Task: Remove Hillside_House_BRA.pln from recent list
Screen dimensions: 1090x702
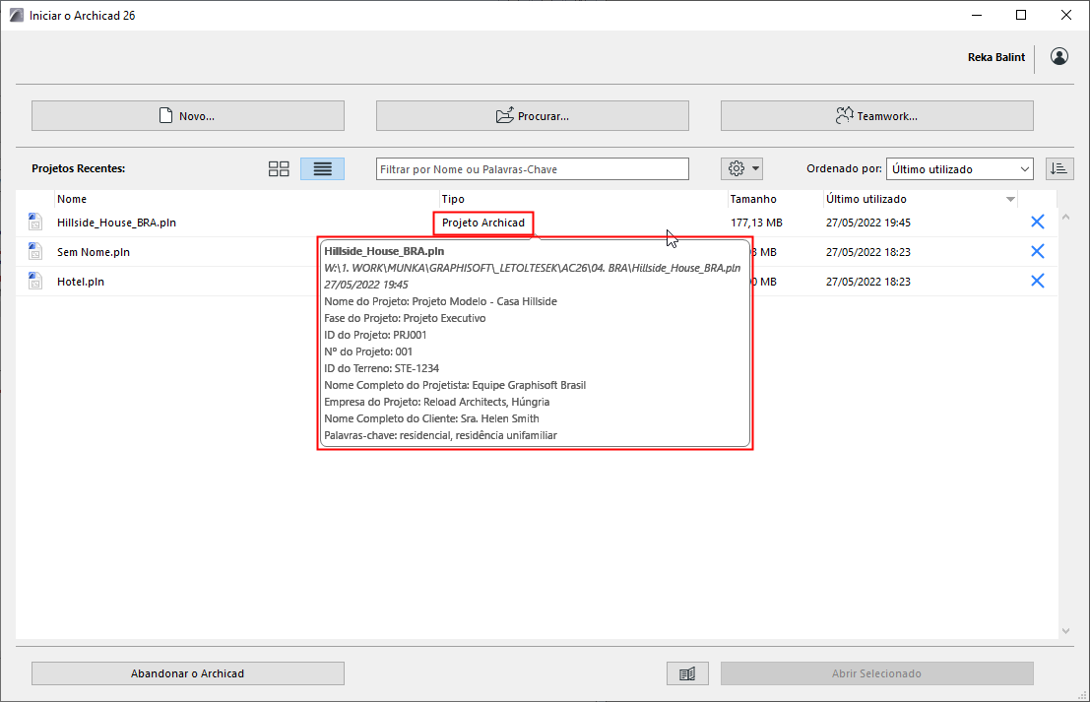Action: (1037, 222)
